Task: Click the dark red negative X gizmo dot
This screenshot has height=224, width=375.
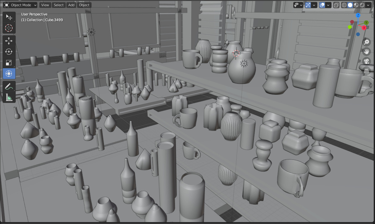Action: (x=352, y=22)
